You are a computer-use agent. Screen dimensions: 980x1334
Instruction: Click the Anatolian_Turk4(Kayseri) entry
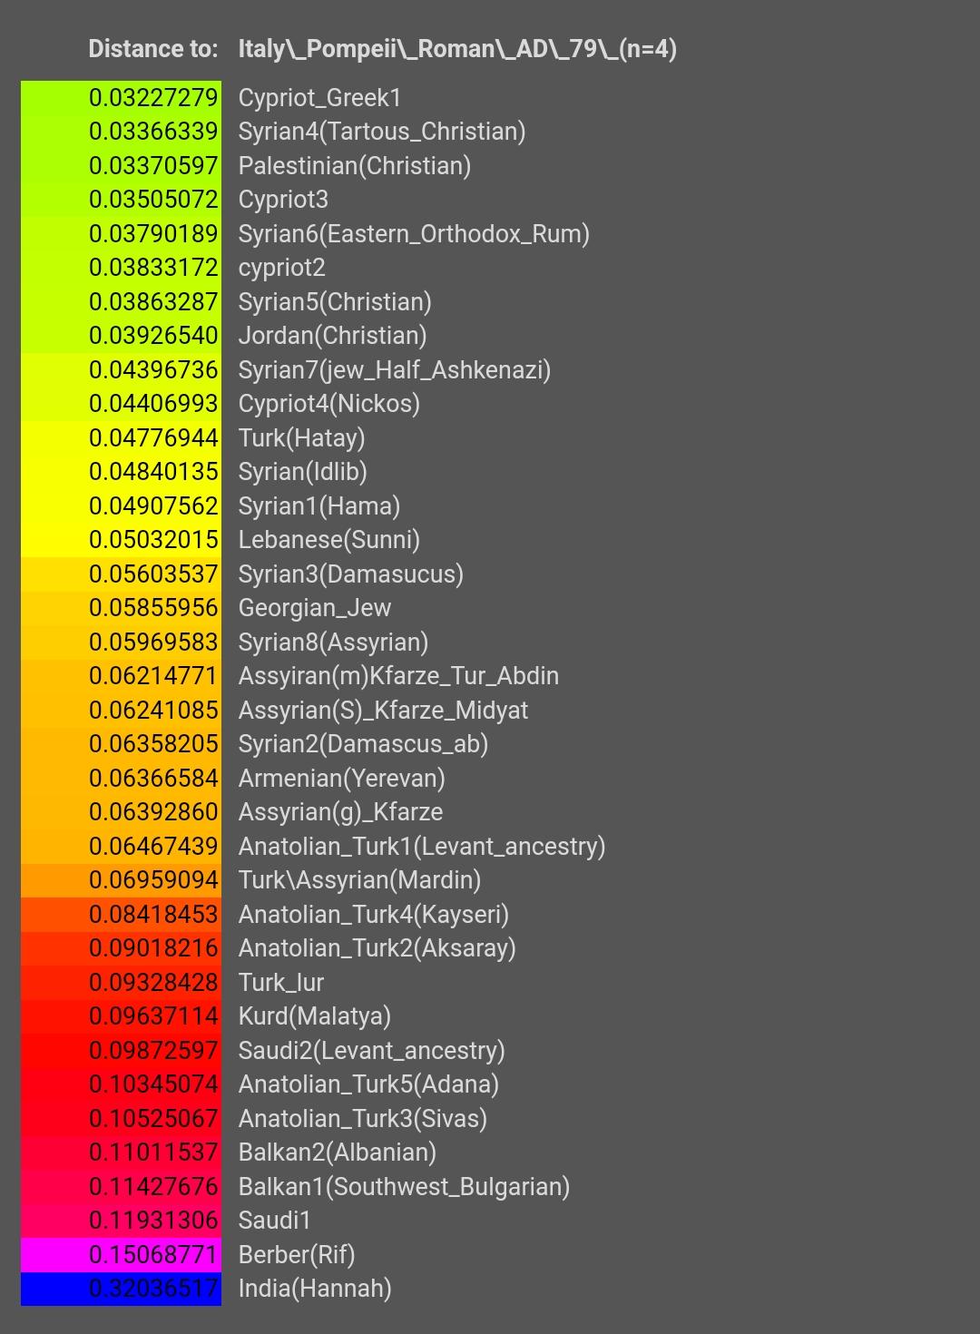pyautogui.click(x=374, y=915)
